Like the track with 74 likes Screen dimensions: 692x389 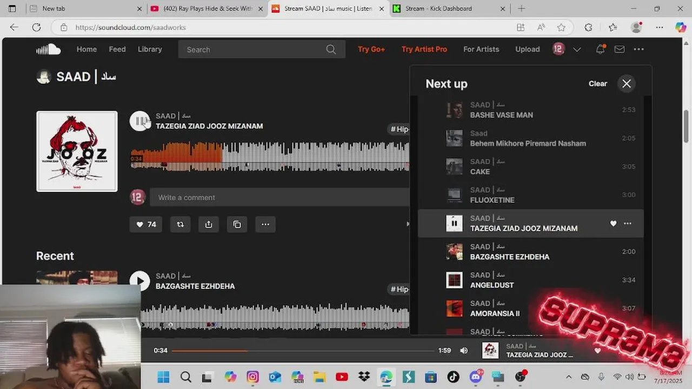point(146,224)
